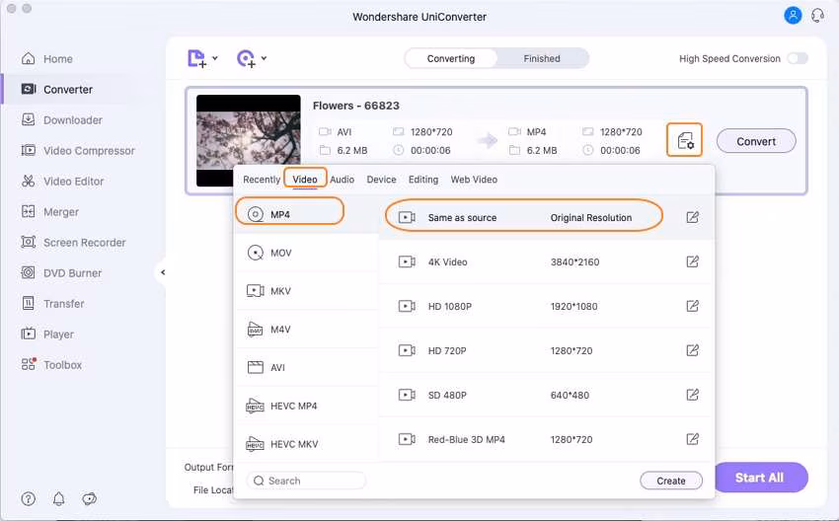Edit the 4K Video preset
Screen dimensions: 839x521
click(692, 261)
